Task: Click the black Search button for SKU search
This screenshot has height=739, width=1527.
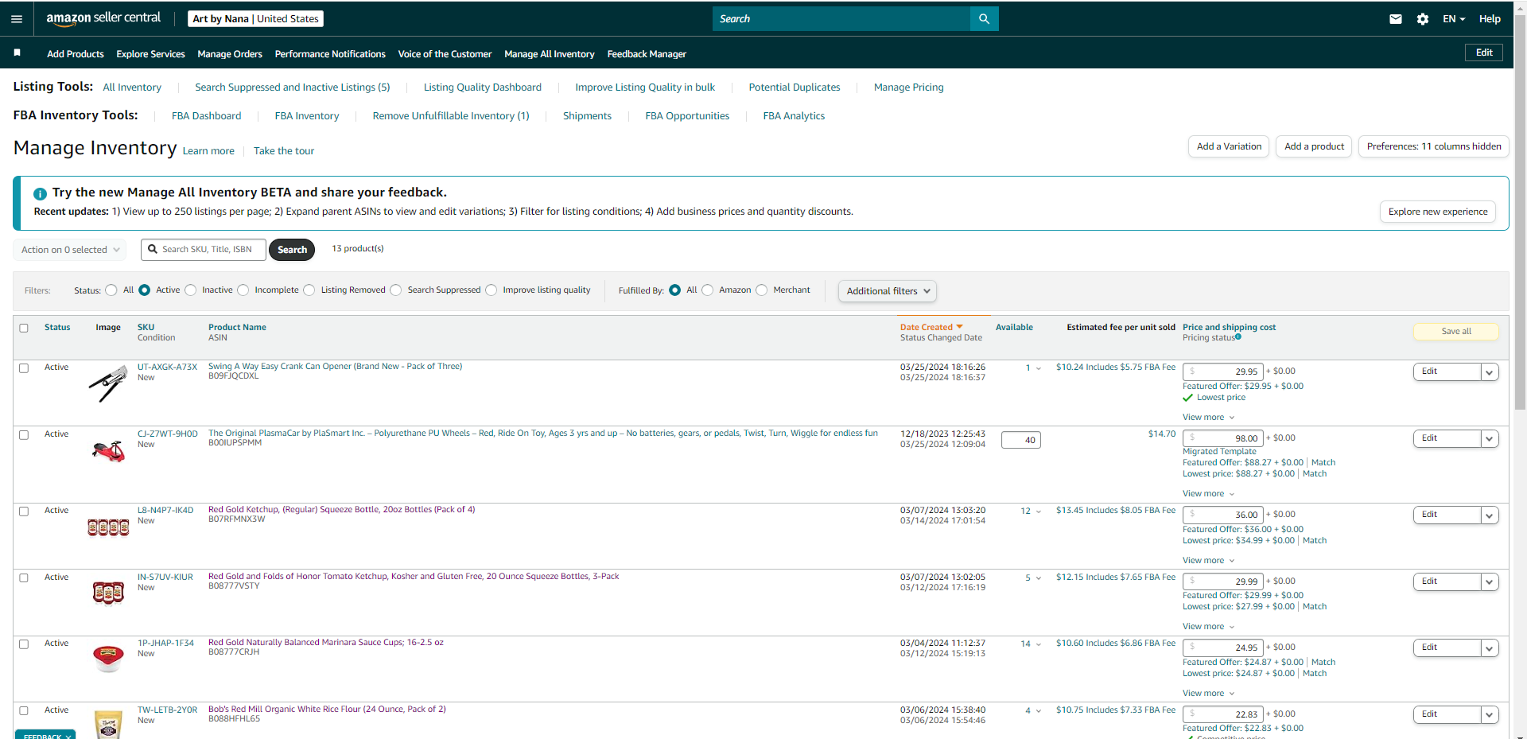Action: click(x=292, y=250)
